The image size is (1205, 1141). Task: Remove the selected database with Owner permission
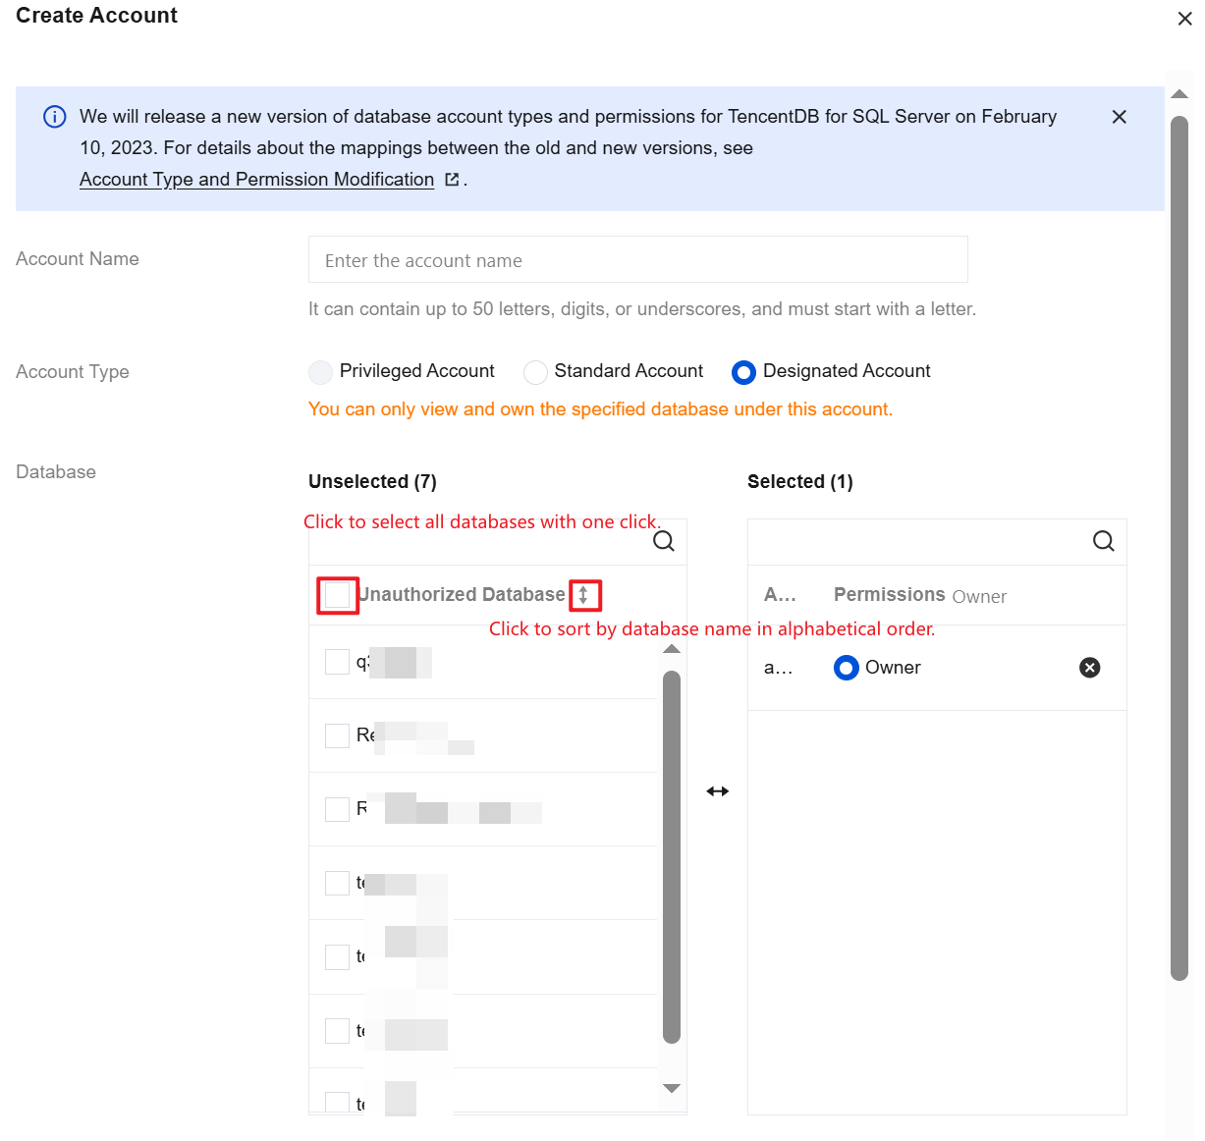pos(1089,668)
